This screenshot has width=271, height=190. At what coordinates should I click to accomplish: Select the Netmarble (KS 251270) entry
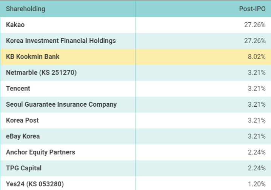coord(41,72)
